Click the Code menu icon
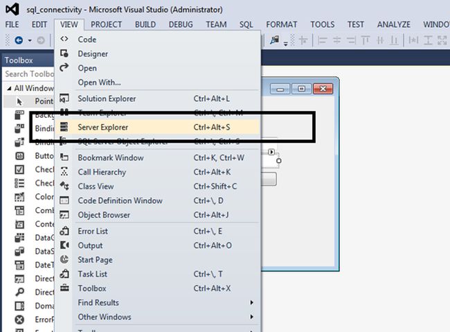 point(64,39)
